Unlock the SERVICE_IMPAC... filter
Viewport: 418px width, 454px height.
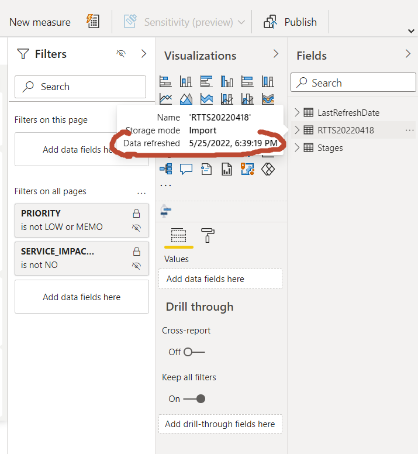pyautogui.click(x=137, y=252)
